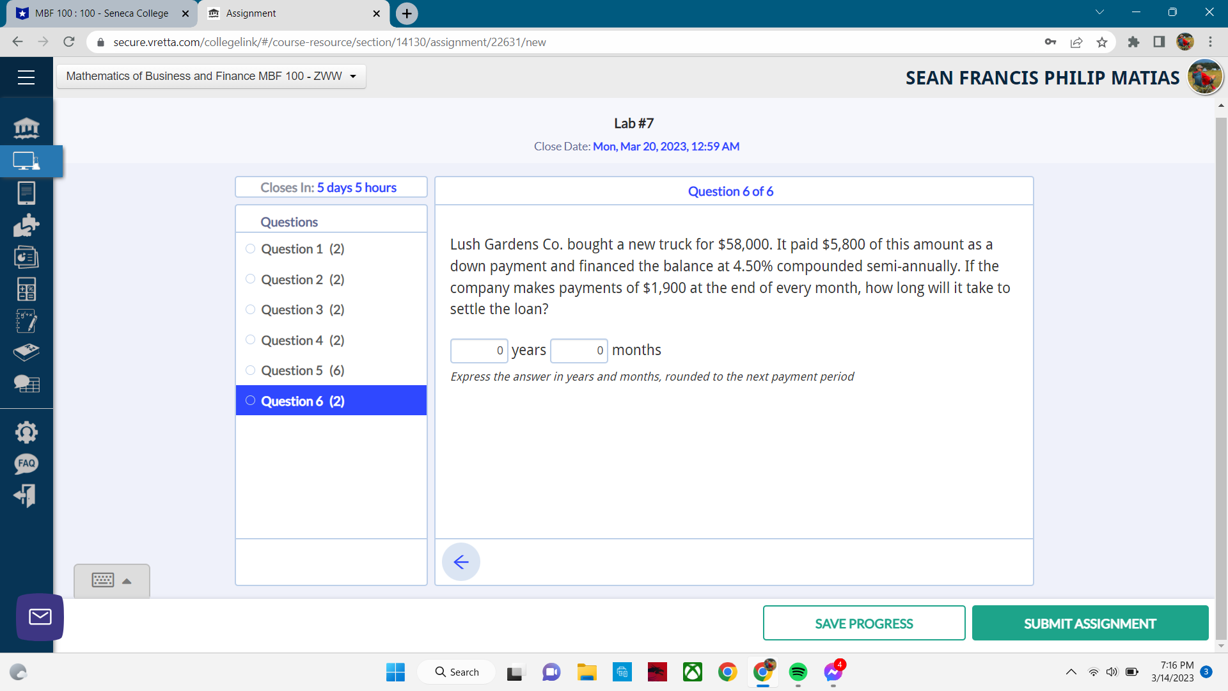
Task: Expand the on-screen keyboard panel arrow
Action: [127, 581]
